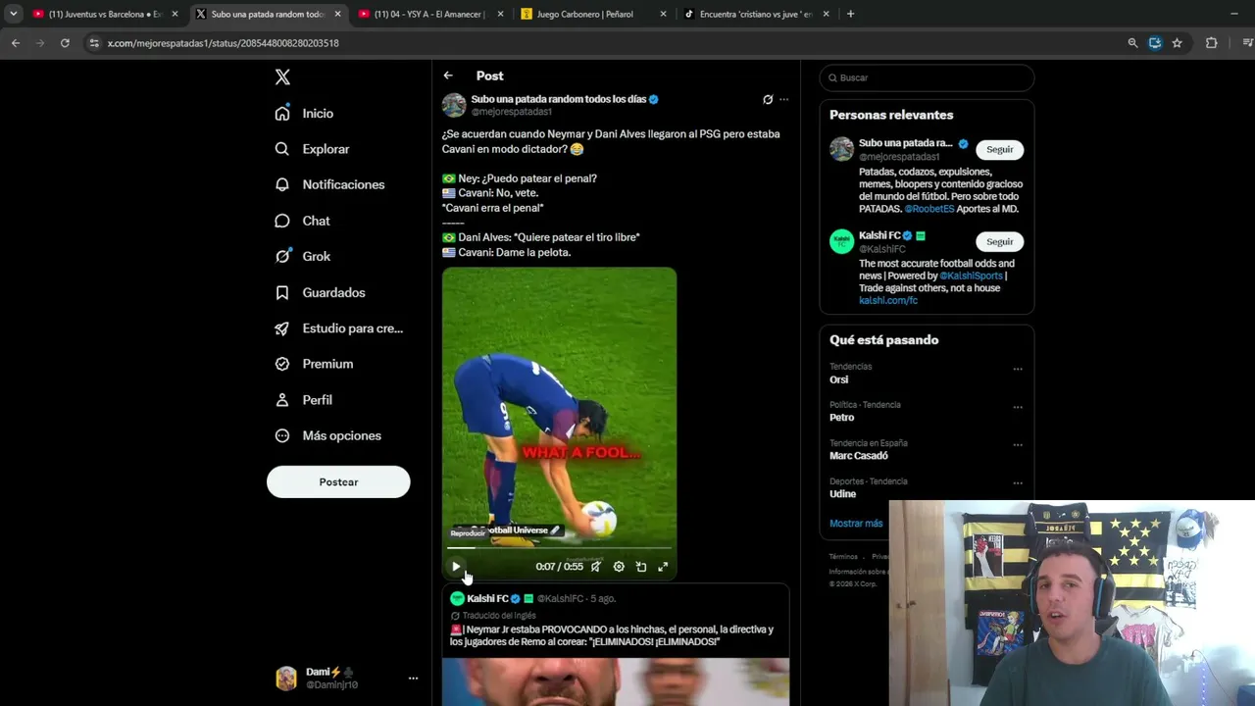Open Subo una patada random profile name
This screenshot has width=1255, height=706.
[558, 99]
